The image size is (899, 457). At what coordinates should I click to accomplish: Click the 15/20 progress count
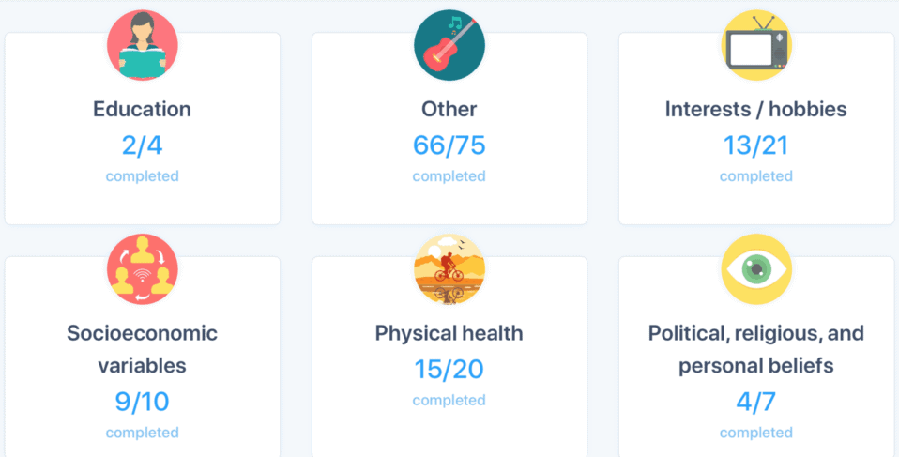pyautogui.click(x=449, y=370)
